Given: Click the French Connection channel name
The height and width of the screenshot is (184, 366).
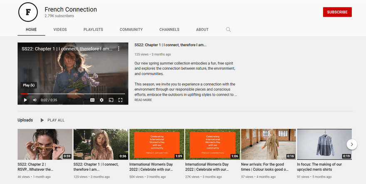Looking at the screenshot, I should [x=71, y=9].
